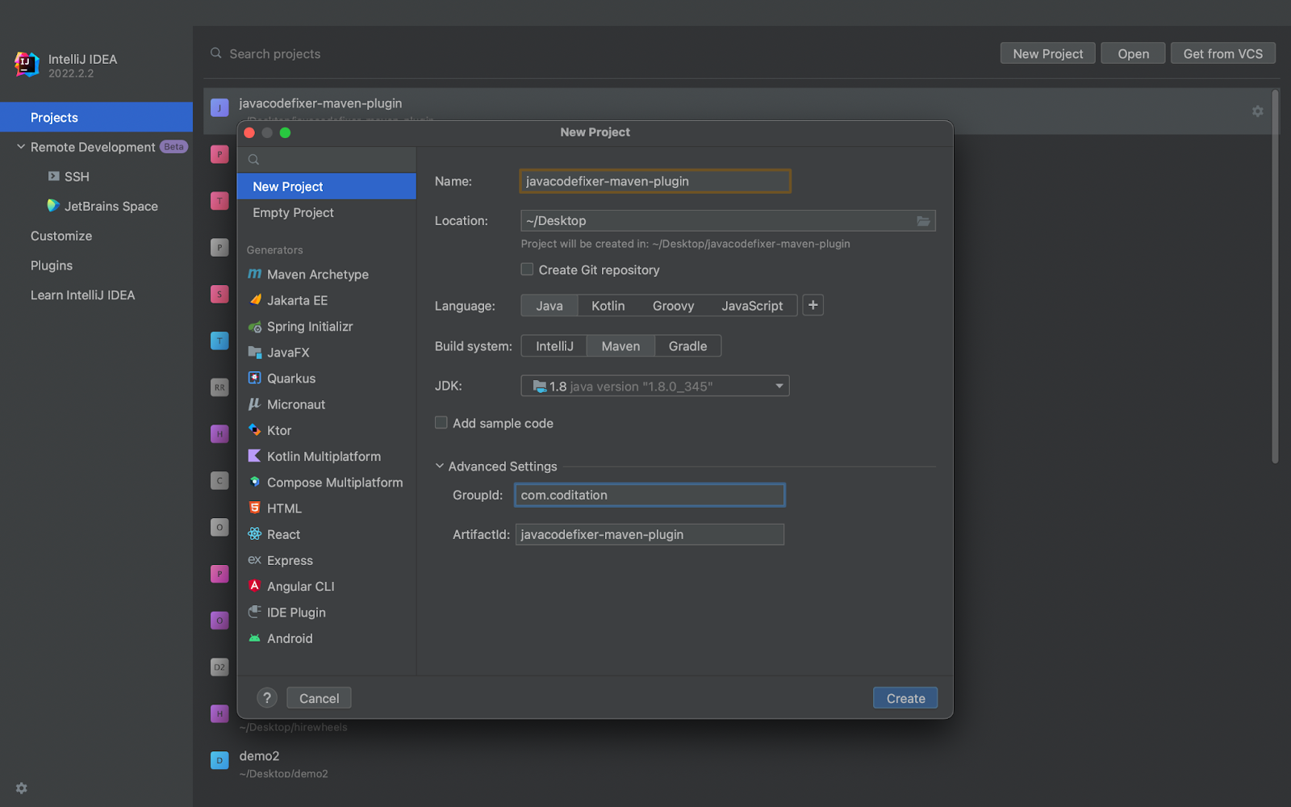
Task: Click the dialog sidebar search field
Action: [327, 160]
